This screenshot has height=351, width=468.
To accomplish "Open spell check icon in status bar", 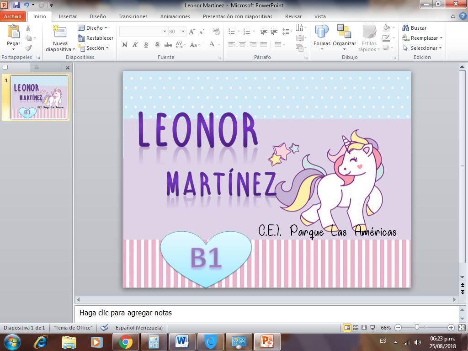I will click(104, 328).
